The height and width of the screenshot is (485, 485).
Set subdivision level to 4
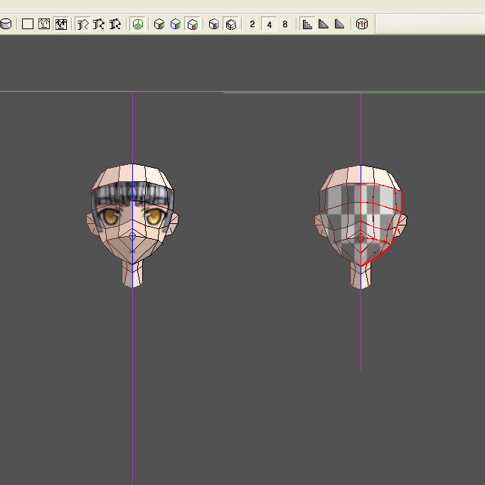(x=269, y=24)
